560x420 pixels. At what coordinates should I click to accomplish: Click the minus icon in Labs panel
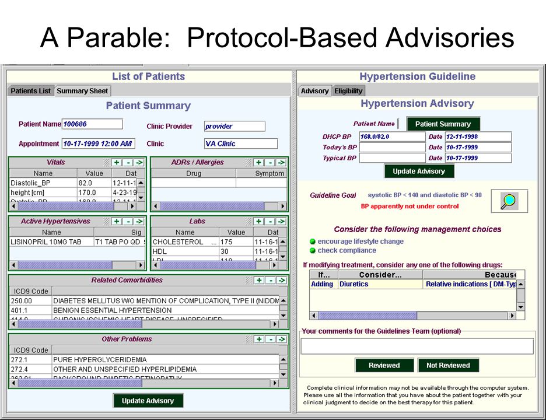(x=270, y=222)
